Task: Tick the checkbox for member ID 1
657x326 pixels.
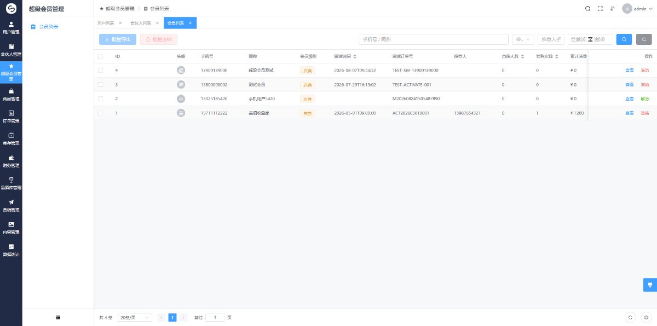Action: pos(100,113)
